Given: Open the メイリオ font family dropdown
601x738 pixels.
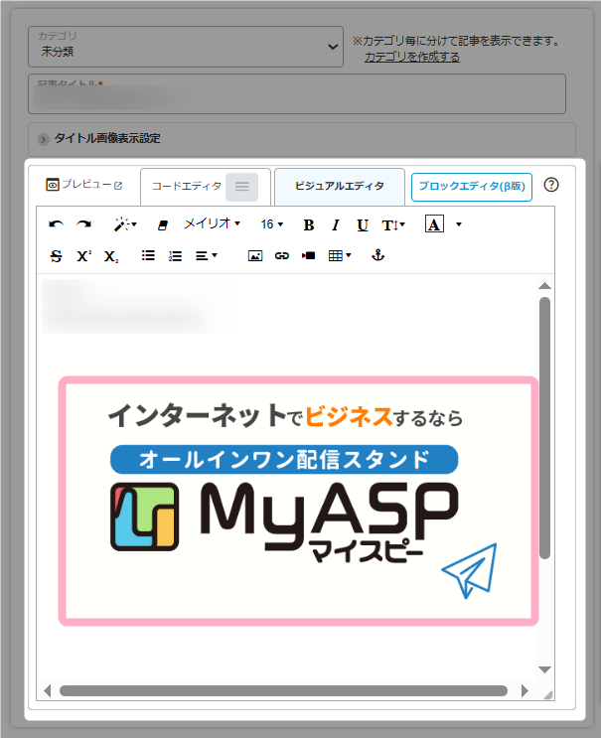Looking at the screenshot, I should pos(212,224).
